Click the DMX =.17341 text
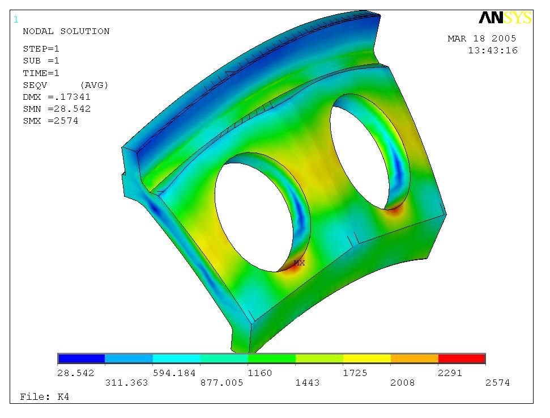Viewport: 550px width, 418px height. coord(57,97)
